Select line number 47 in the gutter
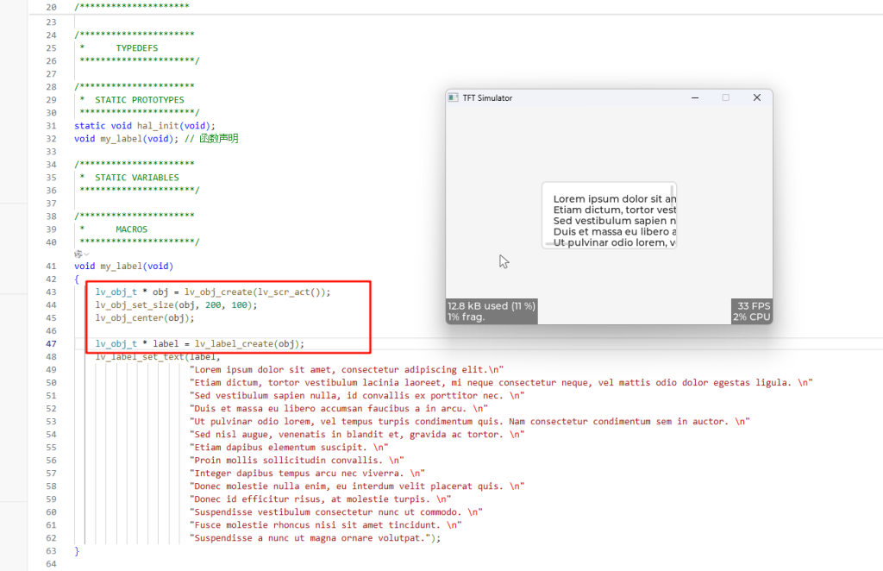 (51, 344)
